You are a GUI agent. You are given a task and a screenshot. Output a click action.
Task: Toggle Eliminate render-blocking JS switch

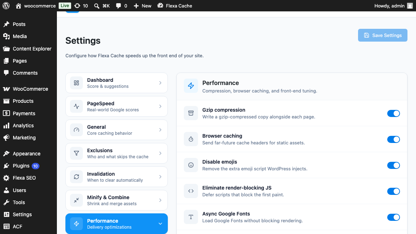point(394,192)
